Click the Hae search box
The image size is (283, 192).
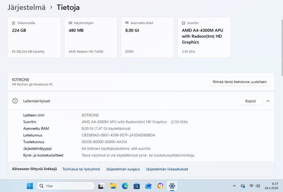(x=66, y=186)
